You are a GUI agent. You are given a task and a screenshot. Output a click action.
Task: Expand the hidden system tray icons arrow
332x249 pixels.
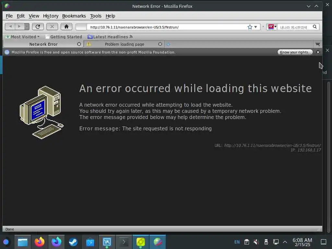pyautogui.click(x=285, y=242)
